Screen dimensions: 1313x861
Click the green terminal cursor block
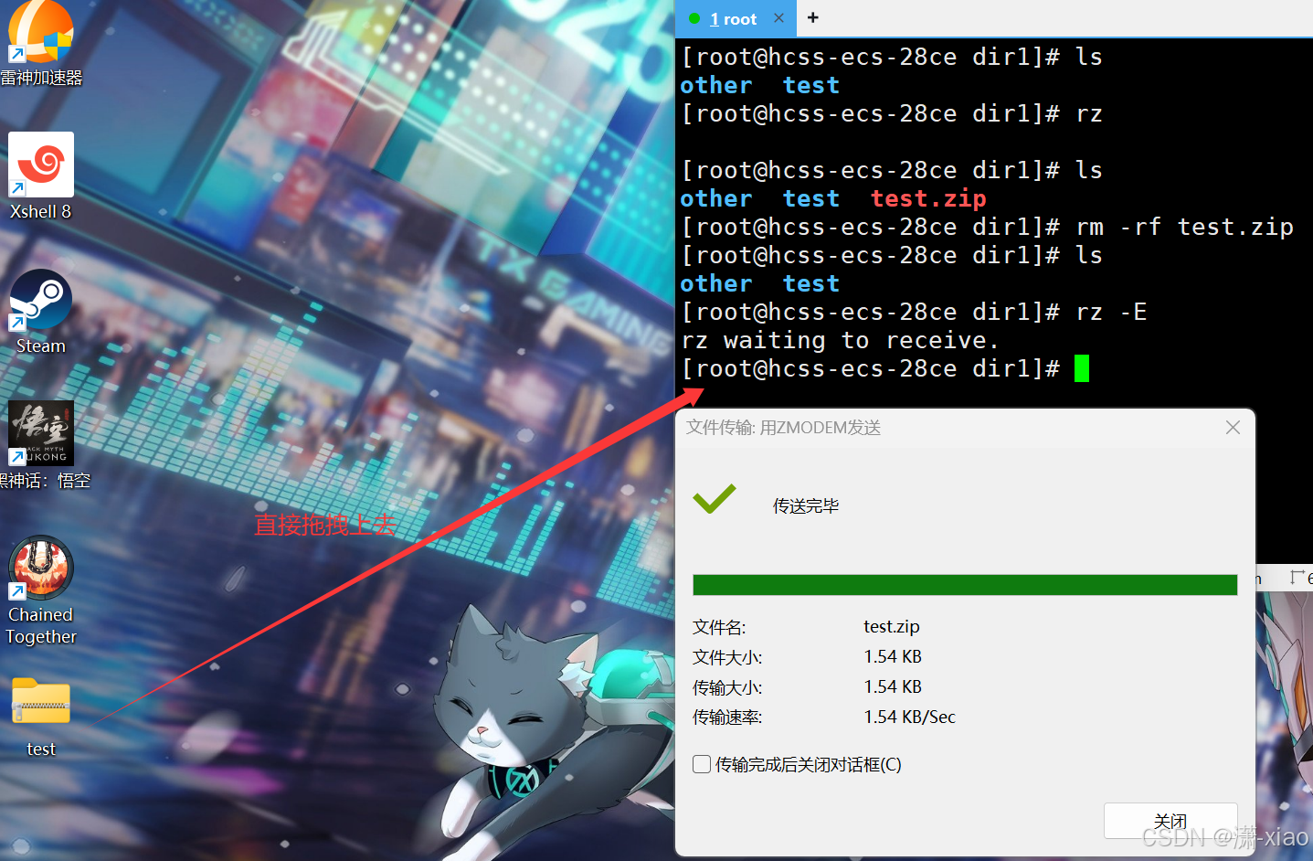click(x=1082, y=368)
